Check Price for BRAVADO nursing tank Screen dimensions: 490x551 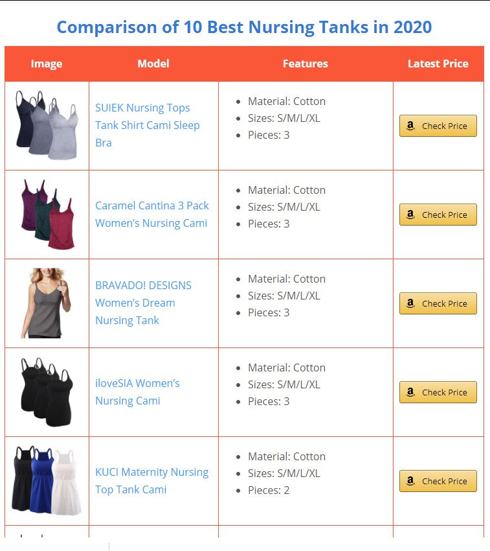coord(438,303)
